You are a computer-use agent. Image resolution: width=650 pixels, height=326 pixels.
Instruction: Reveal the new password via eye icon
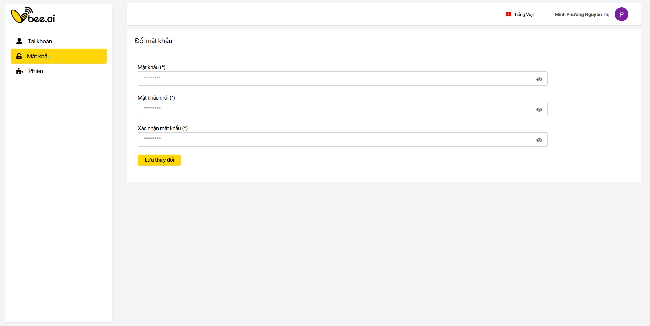539,110
